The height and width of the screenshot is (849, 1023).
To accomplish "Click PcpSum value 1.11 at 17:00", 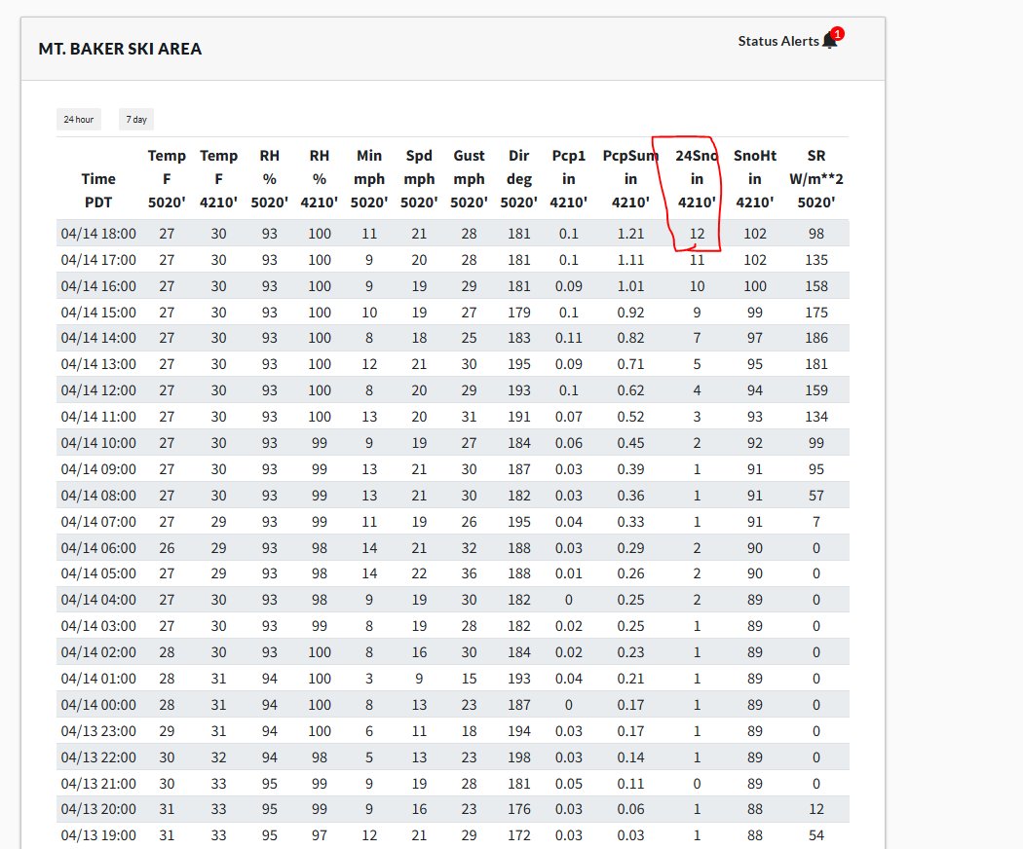I will coord(630,260).
